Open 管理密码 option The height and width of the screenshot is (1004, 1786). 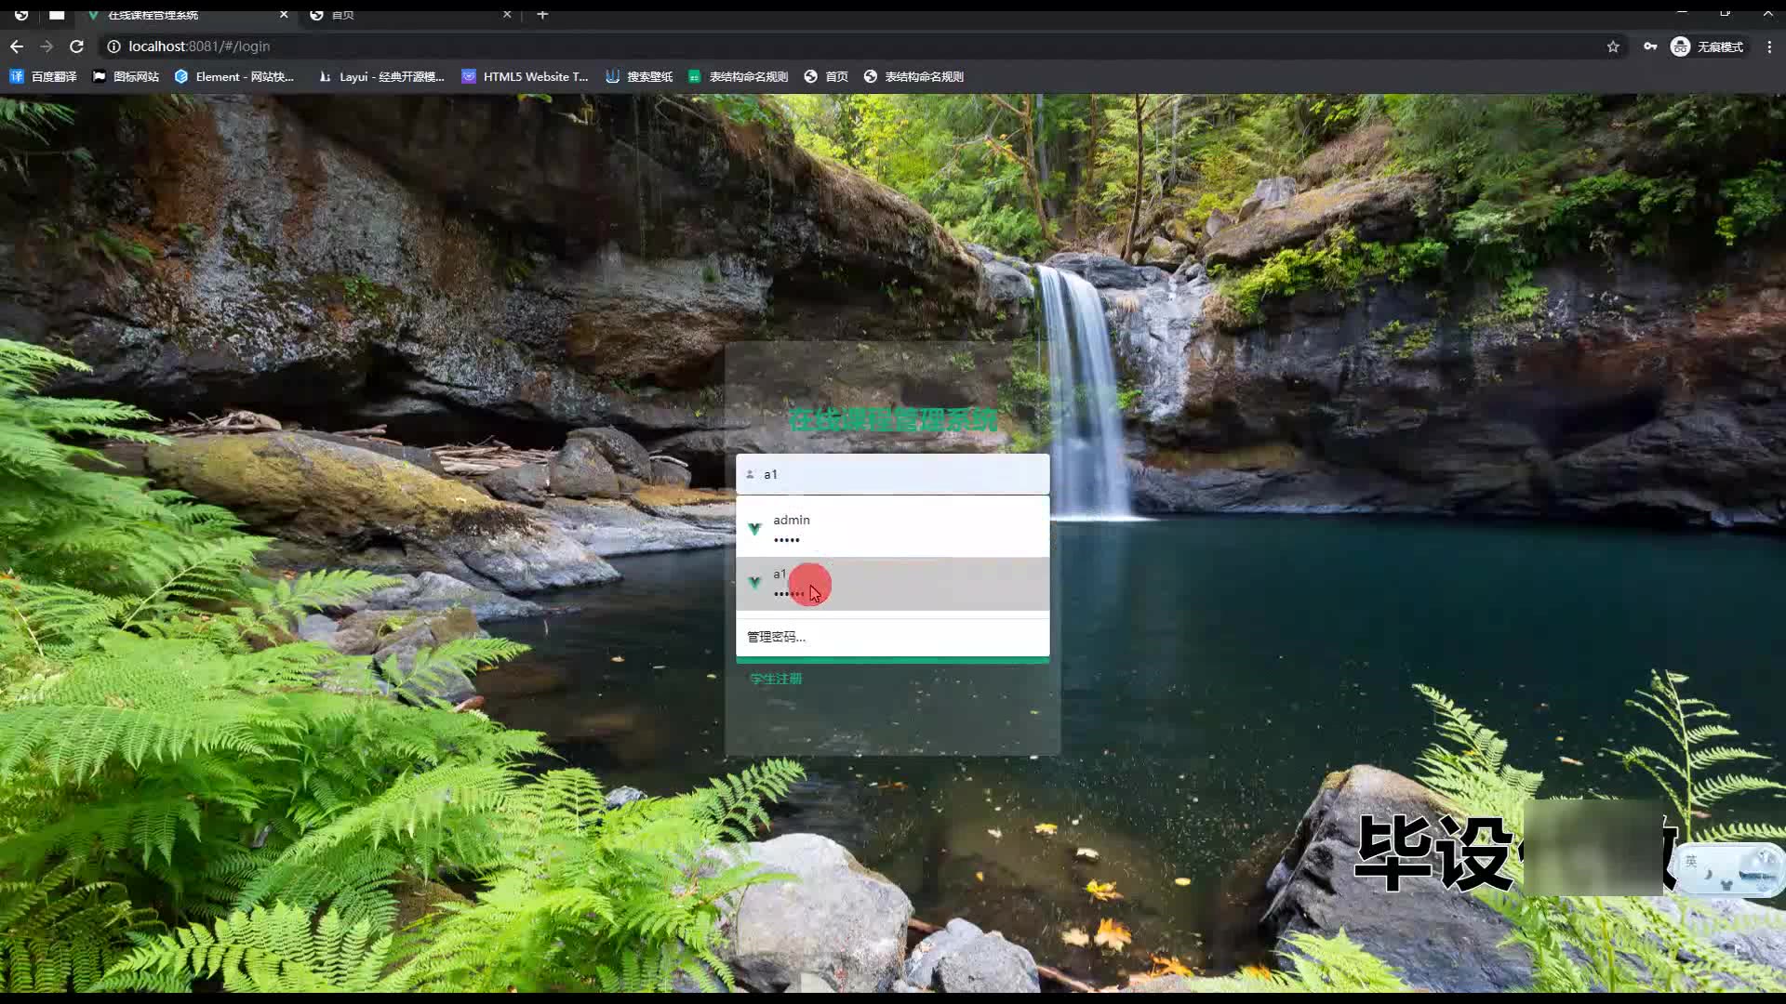click(777, 637)
